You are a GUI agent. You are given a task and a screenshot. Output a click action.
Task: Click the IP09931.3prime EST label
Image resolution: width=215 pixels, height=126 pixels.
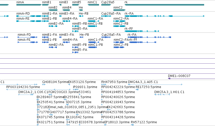[85, 87]
